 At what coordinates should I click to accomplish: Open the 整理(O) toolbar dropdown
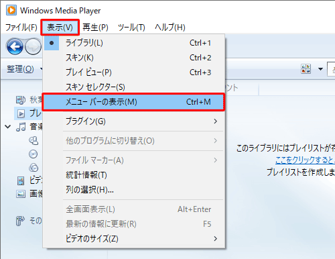point(24,69)
